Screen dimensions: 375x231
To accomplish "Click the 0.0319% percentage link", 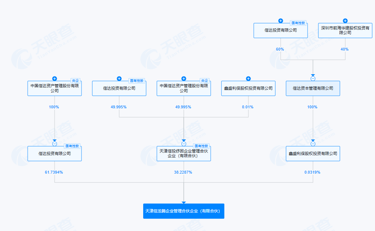I will 313,172.
